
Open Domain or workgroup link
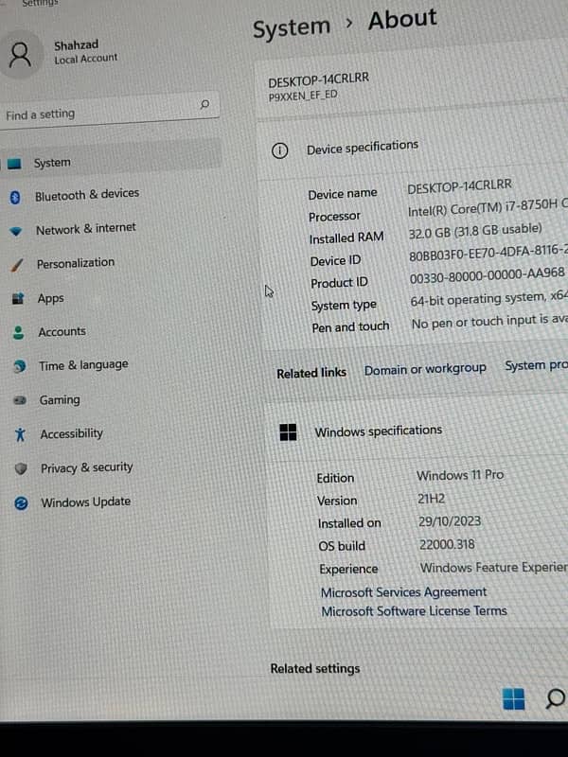(x=425, y=370)
